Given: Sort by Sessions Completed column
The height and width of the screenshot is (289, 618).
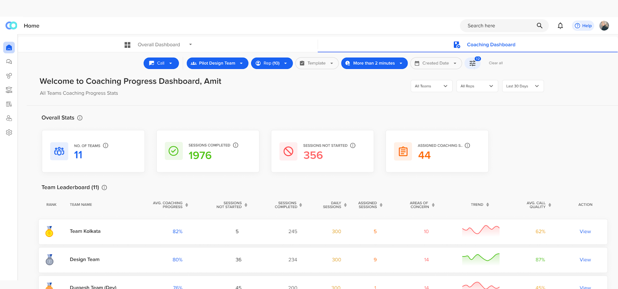Looking at the screenshot, I should pyautogui.click(x=301, y=205).
